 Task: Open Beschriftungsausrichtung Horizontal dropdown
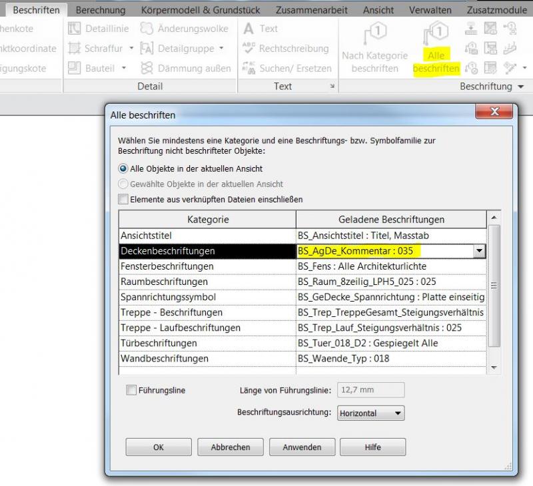coord(370,413)
